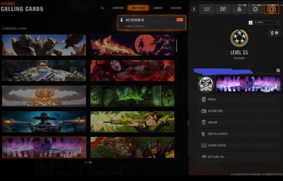The height and width of the screenshot is (181, 283).
Task: Click the Activision ID copied notification
Action: pyautogui.click(x=152, y=23)
